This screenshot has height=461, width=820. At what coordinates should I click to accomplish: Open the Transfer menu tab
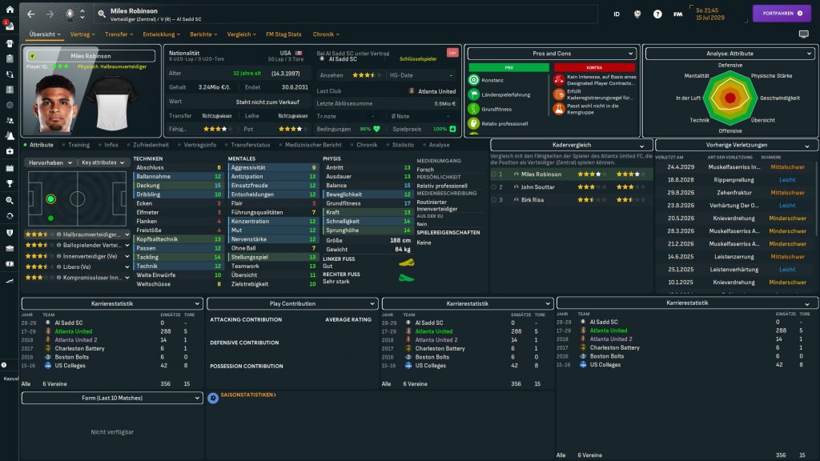pos(119,34)
